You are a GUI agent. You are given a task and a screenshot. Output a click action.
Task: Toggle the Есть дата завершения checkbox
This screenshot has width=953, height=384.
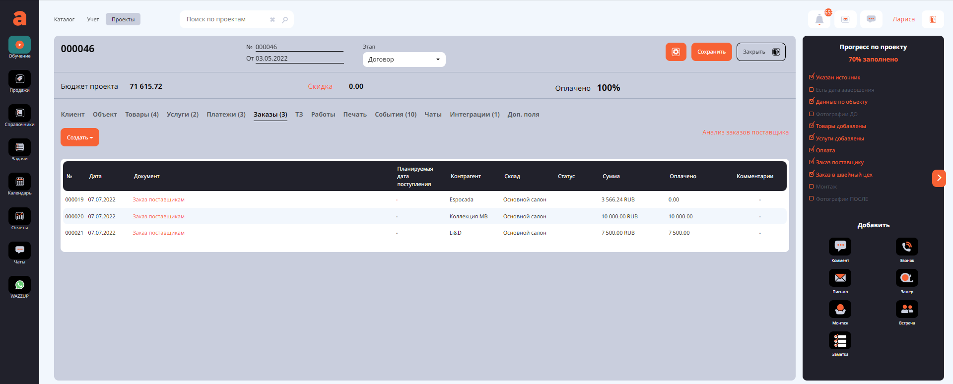(812, 90)
